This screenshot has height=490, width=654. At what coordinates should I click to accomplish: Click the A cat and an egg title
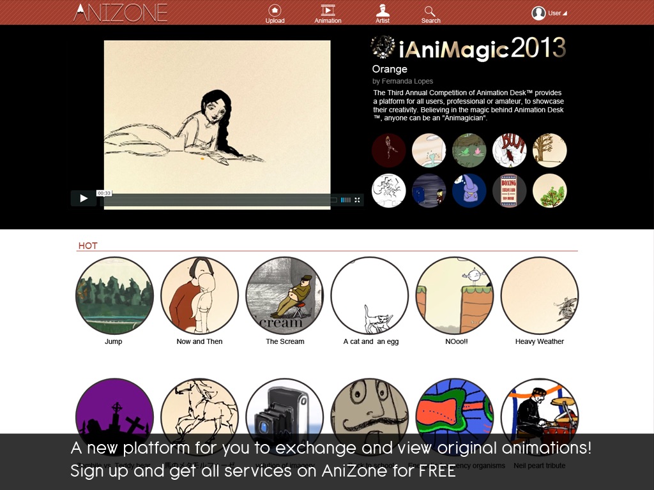371,342
